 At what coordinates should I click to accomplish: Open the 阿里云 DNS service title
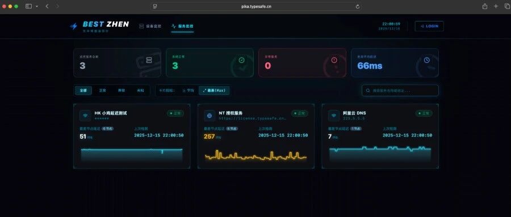[354, 113]
